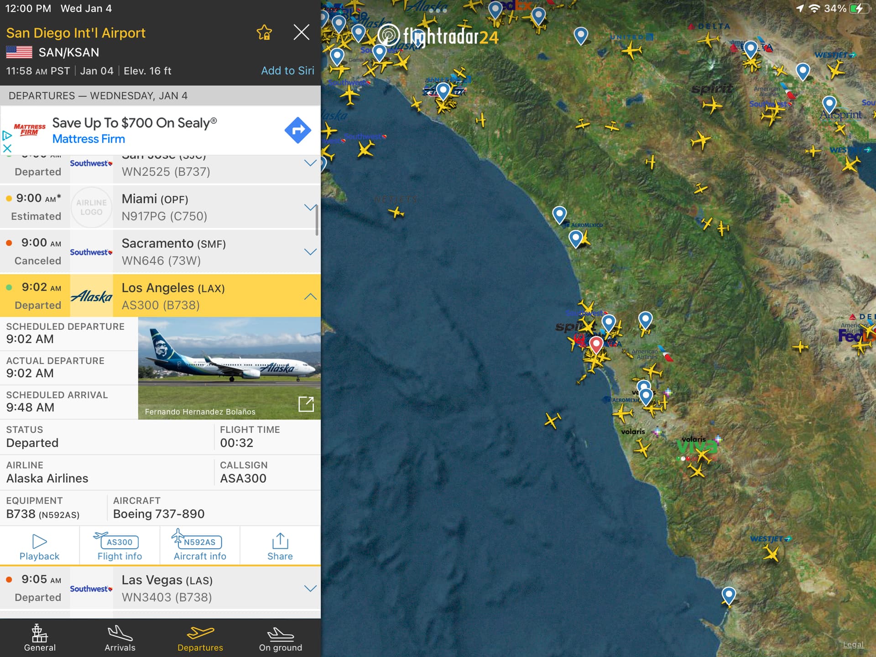Close the ad with the X icon

(x=7, y=148)
